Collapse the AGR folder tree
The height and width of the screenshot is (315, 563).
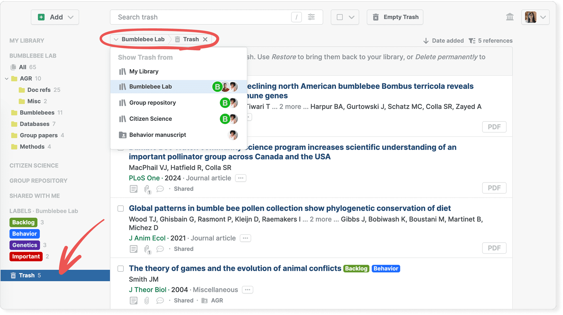coord(7,79)
